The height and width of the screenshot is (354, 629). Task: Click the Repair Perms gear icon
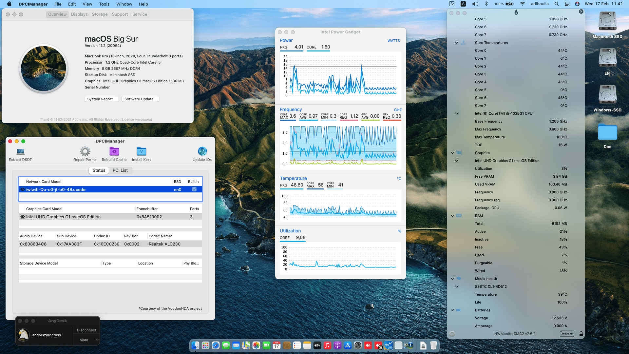click(x=85, y=151)
